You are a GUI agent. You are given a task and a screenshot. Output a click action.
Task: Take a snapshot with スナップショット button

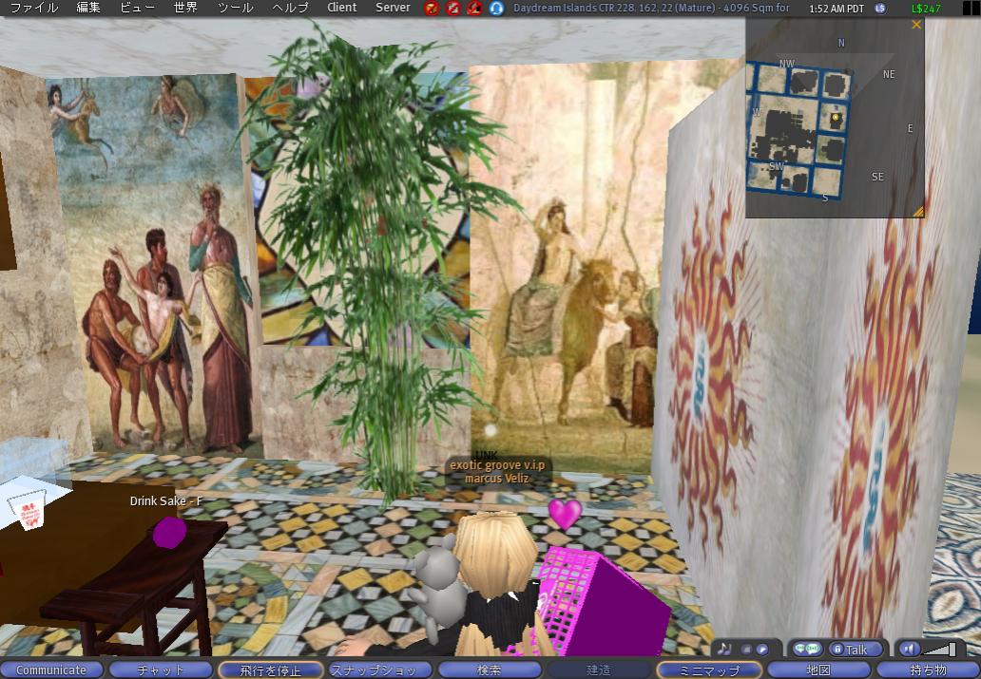point(379,670)
